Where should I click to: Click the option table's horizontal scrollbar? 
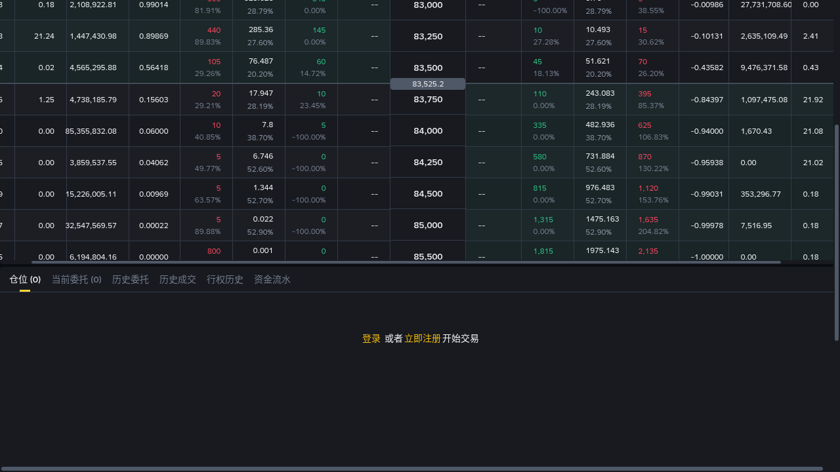(x=406, y=262)
